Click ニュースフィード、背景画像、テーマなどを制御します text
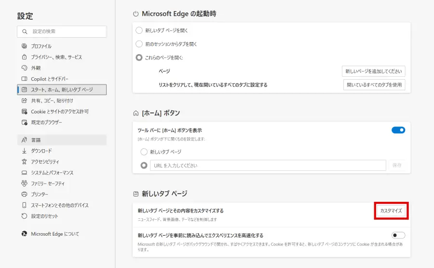 (x=177, y=219)
